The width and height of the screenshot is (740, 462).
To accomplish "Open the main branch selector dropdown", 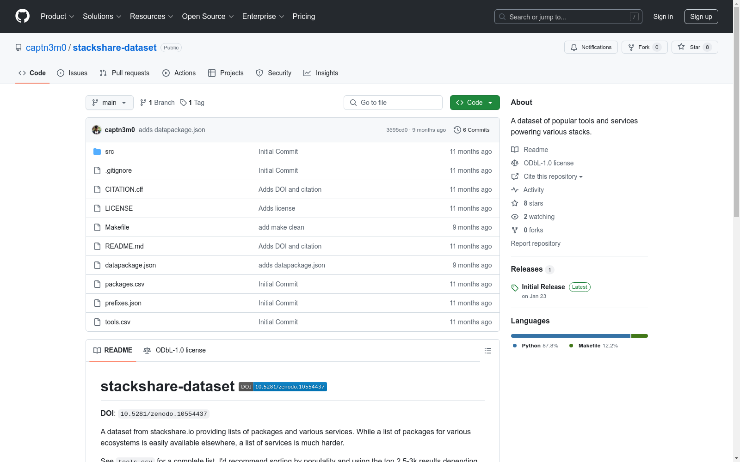I will [110, 103].
